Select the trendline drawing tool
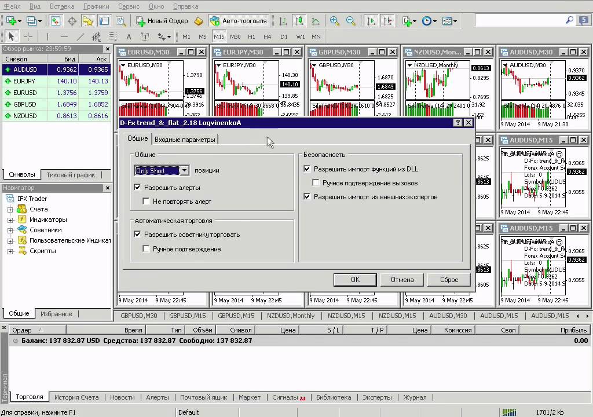The height and width of the screenshot is (417, 593). click(80, 36)
